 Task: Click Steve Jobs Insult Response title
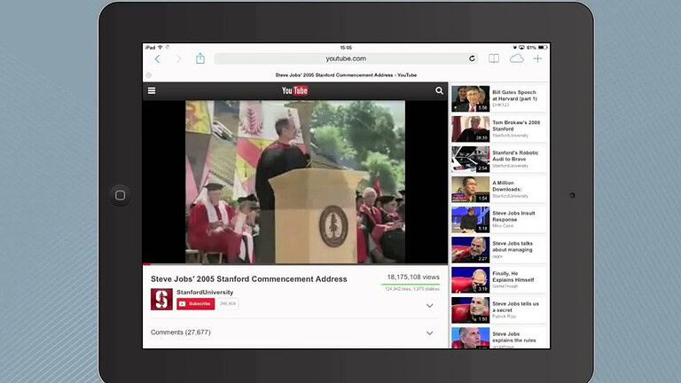point(513,216)
